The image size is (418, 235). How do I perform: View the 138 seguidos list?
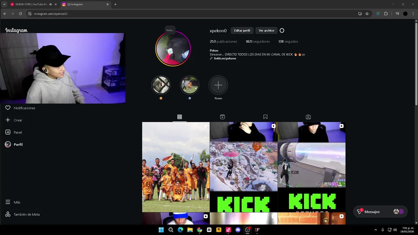[x=288, y=41]
